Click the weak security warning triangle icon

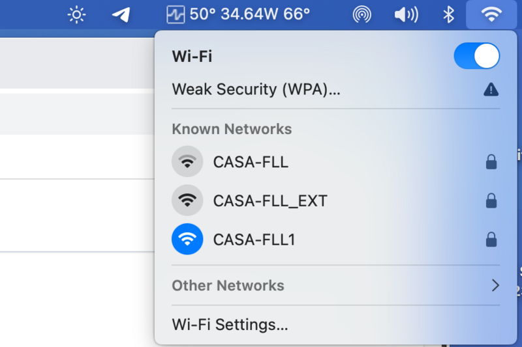[491, 90]
